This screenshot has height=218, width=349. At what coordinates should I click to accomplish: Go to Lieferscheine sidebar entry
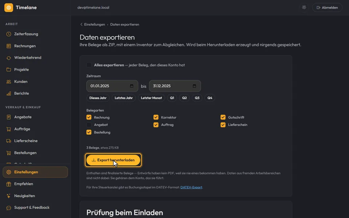coord(35,141)
